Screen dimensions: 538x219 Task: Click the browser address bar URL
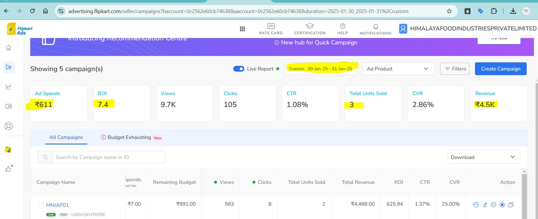238,11
